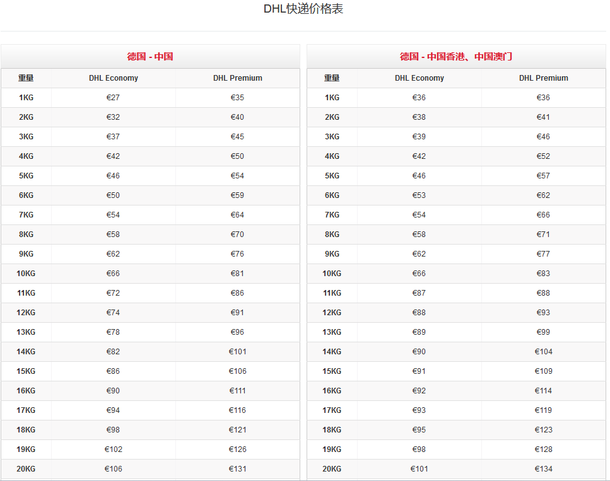Select the €102 Economy price for 19KG

[113, 449]
